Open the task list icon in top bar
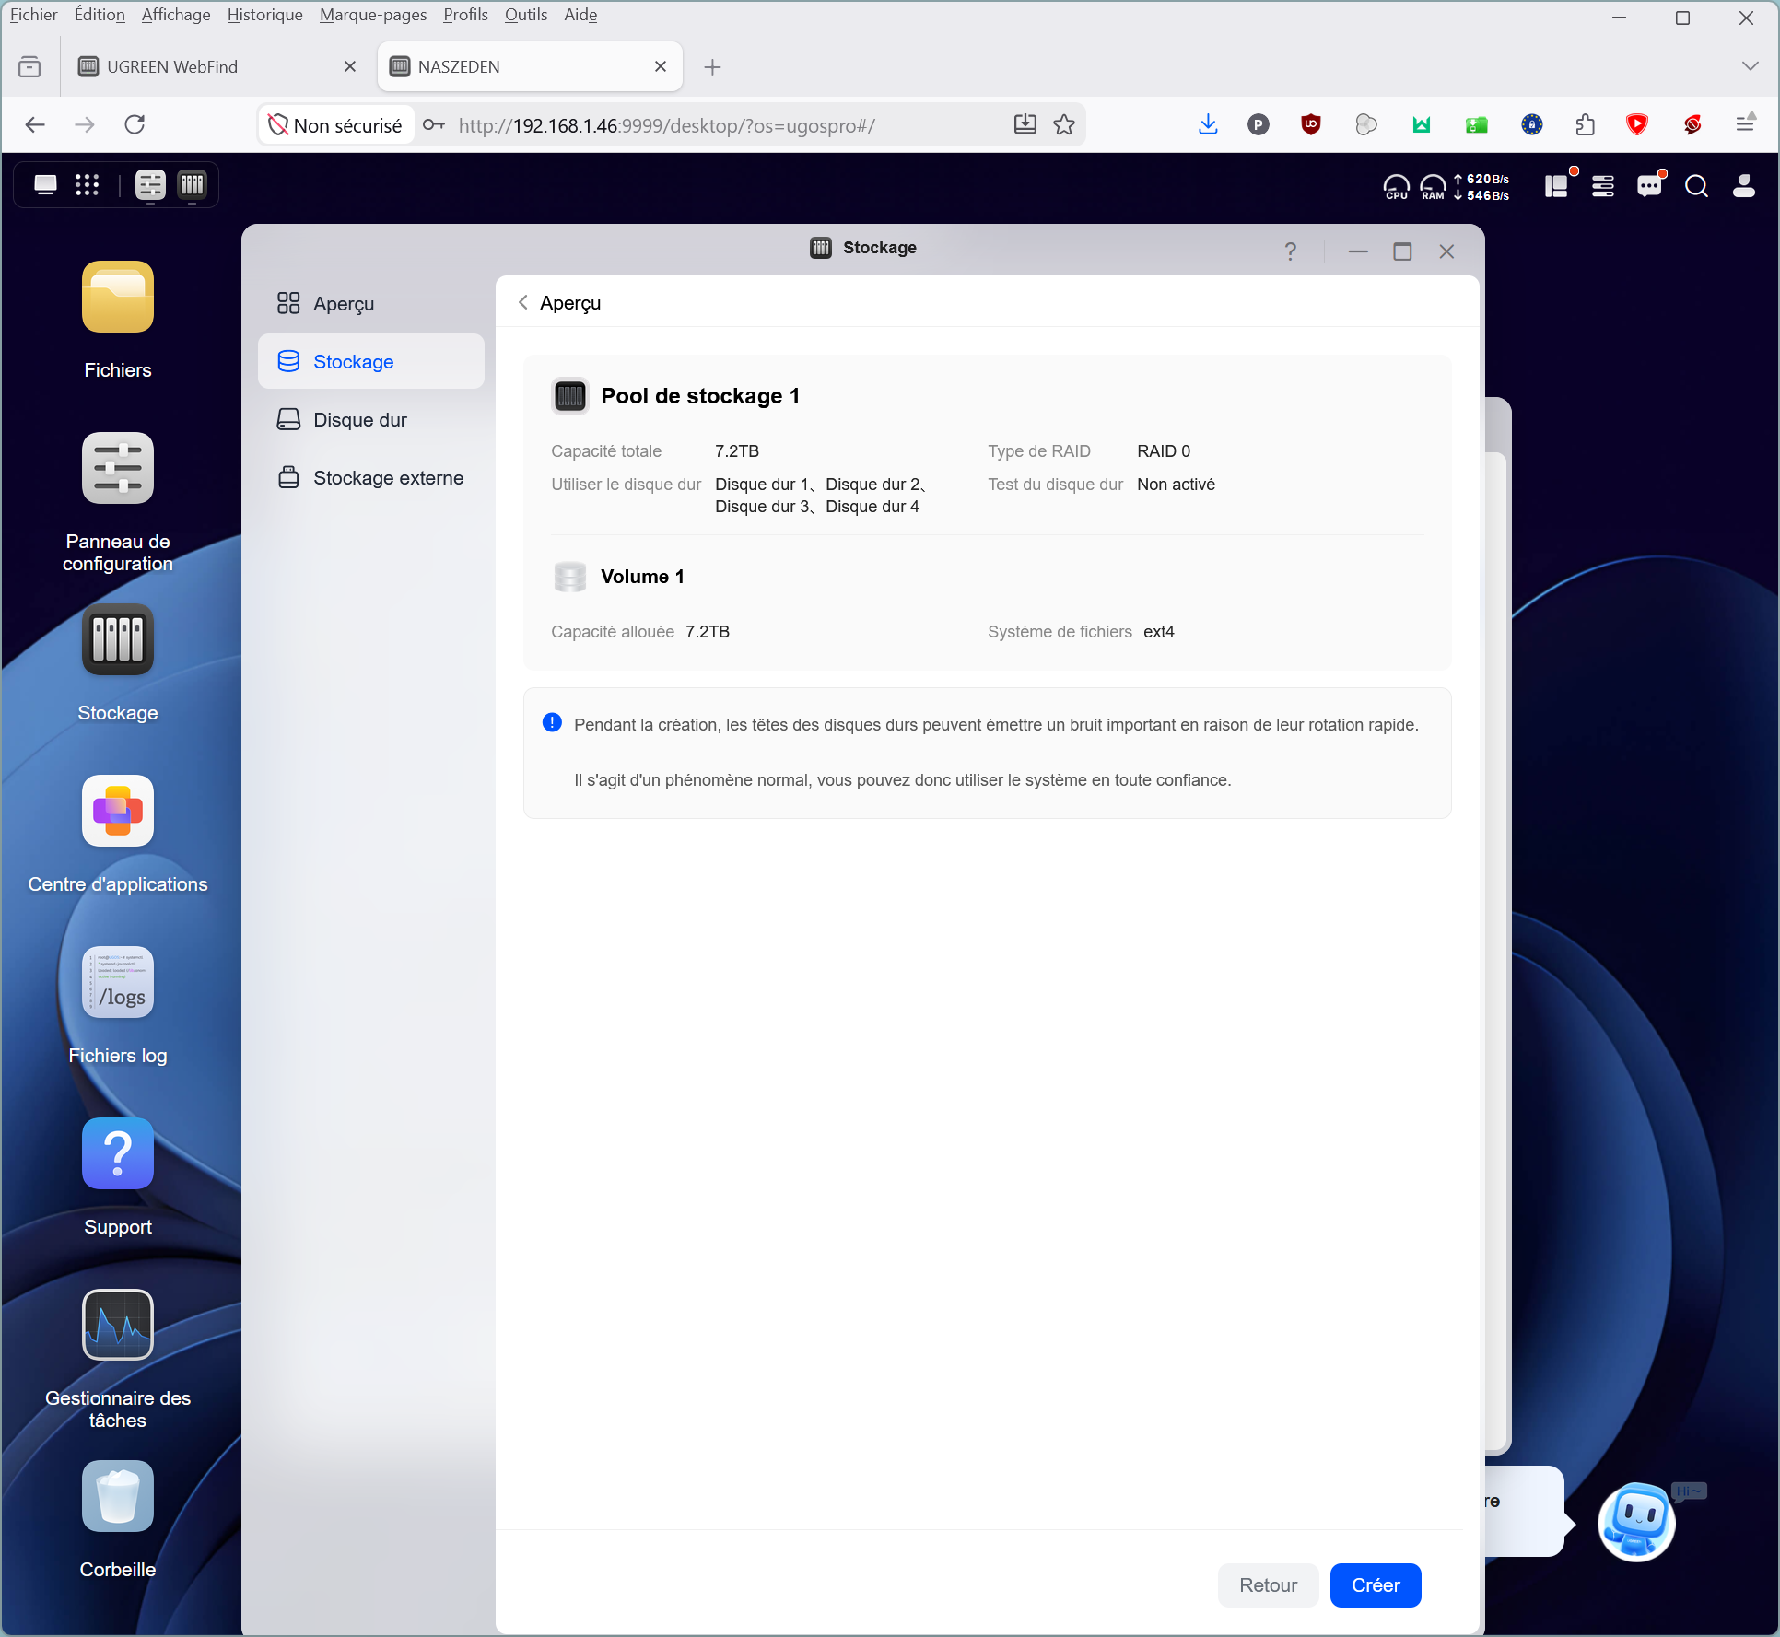 1603,186
